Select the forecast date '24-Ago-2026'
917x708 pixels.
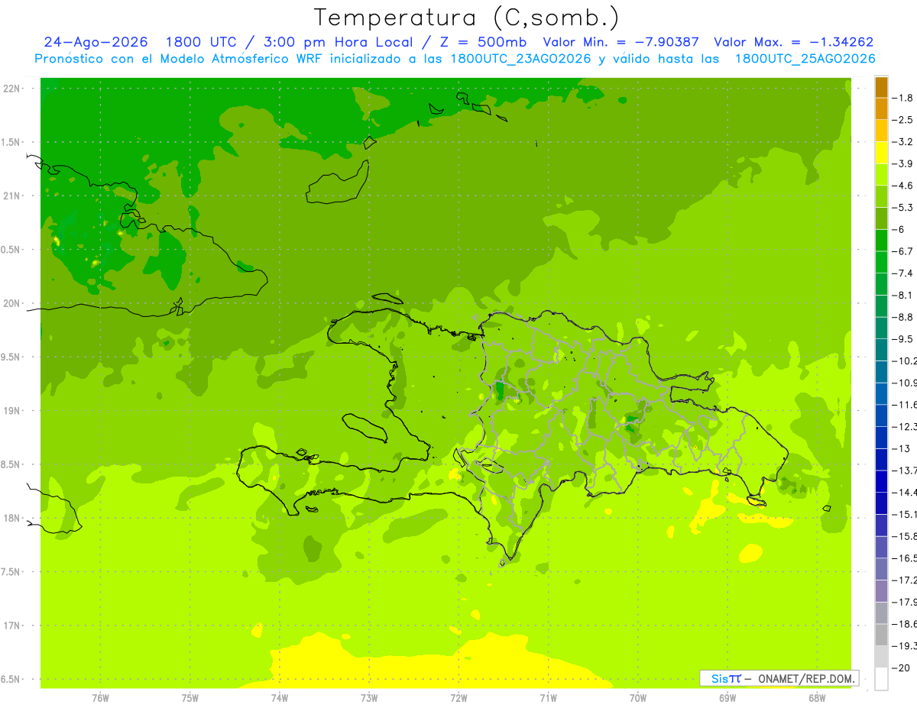(x=96, y=43)
